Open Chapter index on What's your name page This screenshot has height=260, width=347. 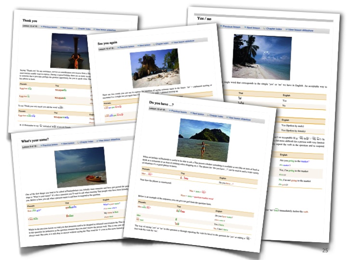[86, 142]
